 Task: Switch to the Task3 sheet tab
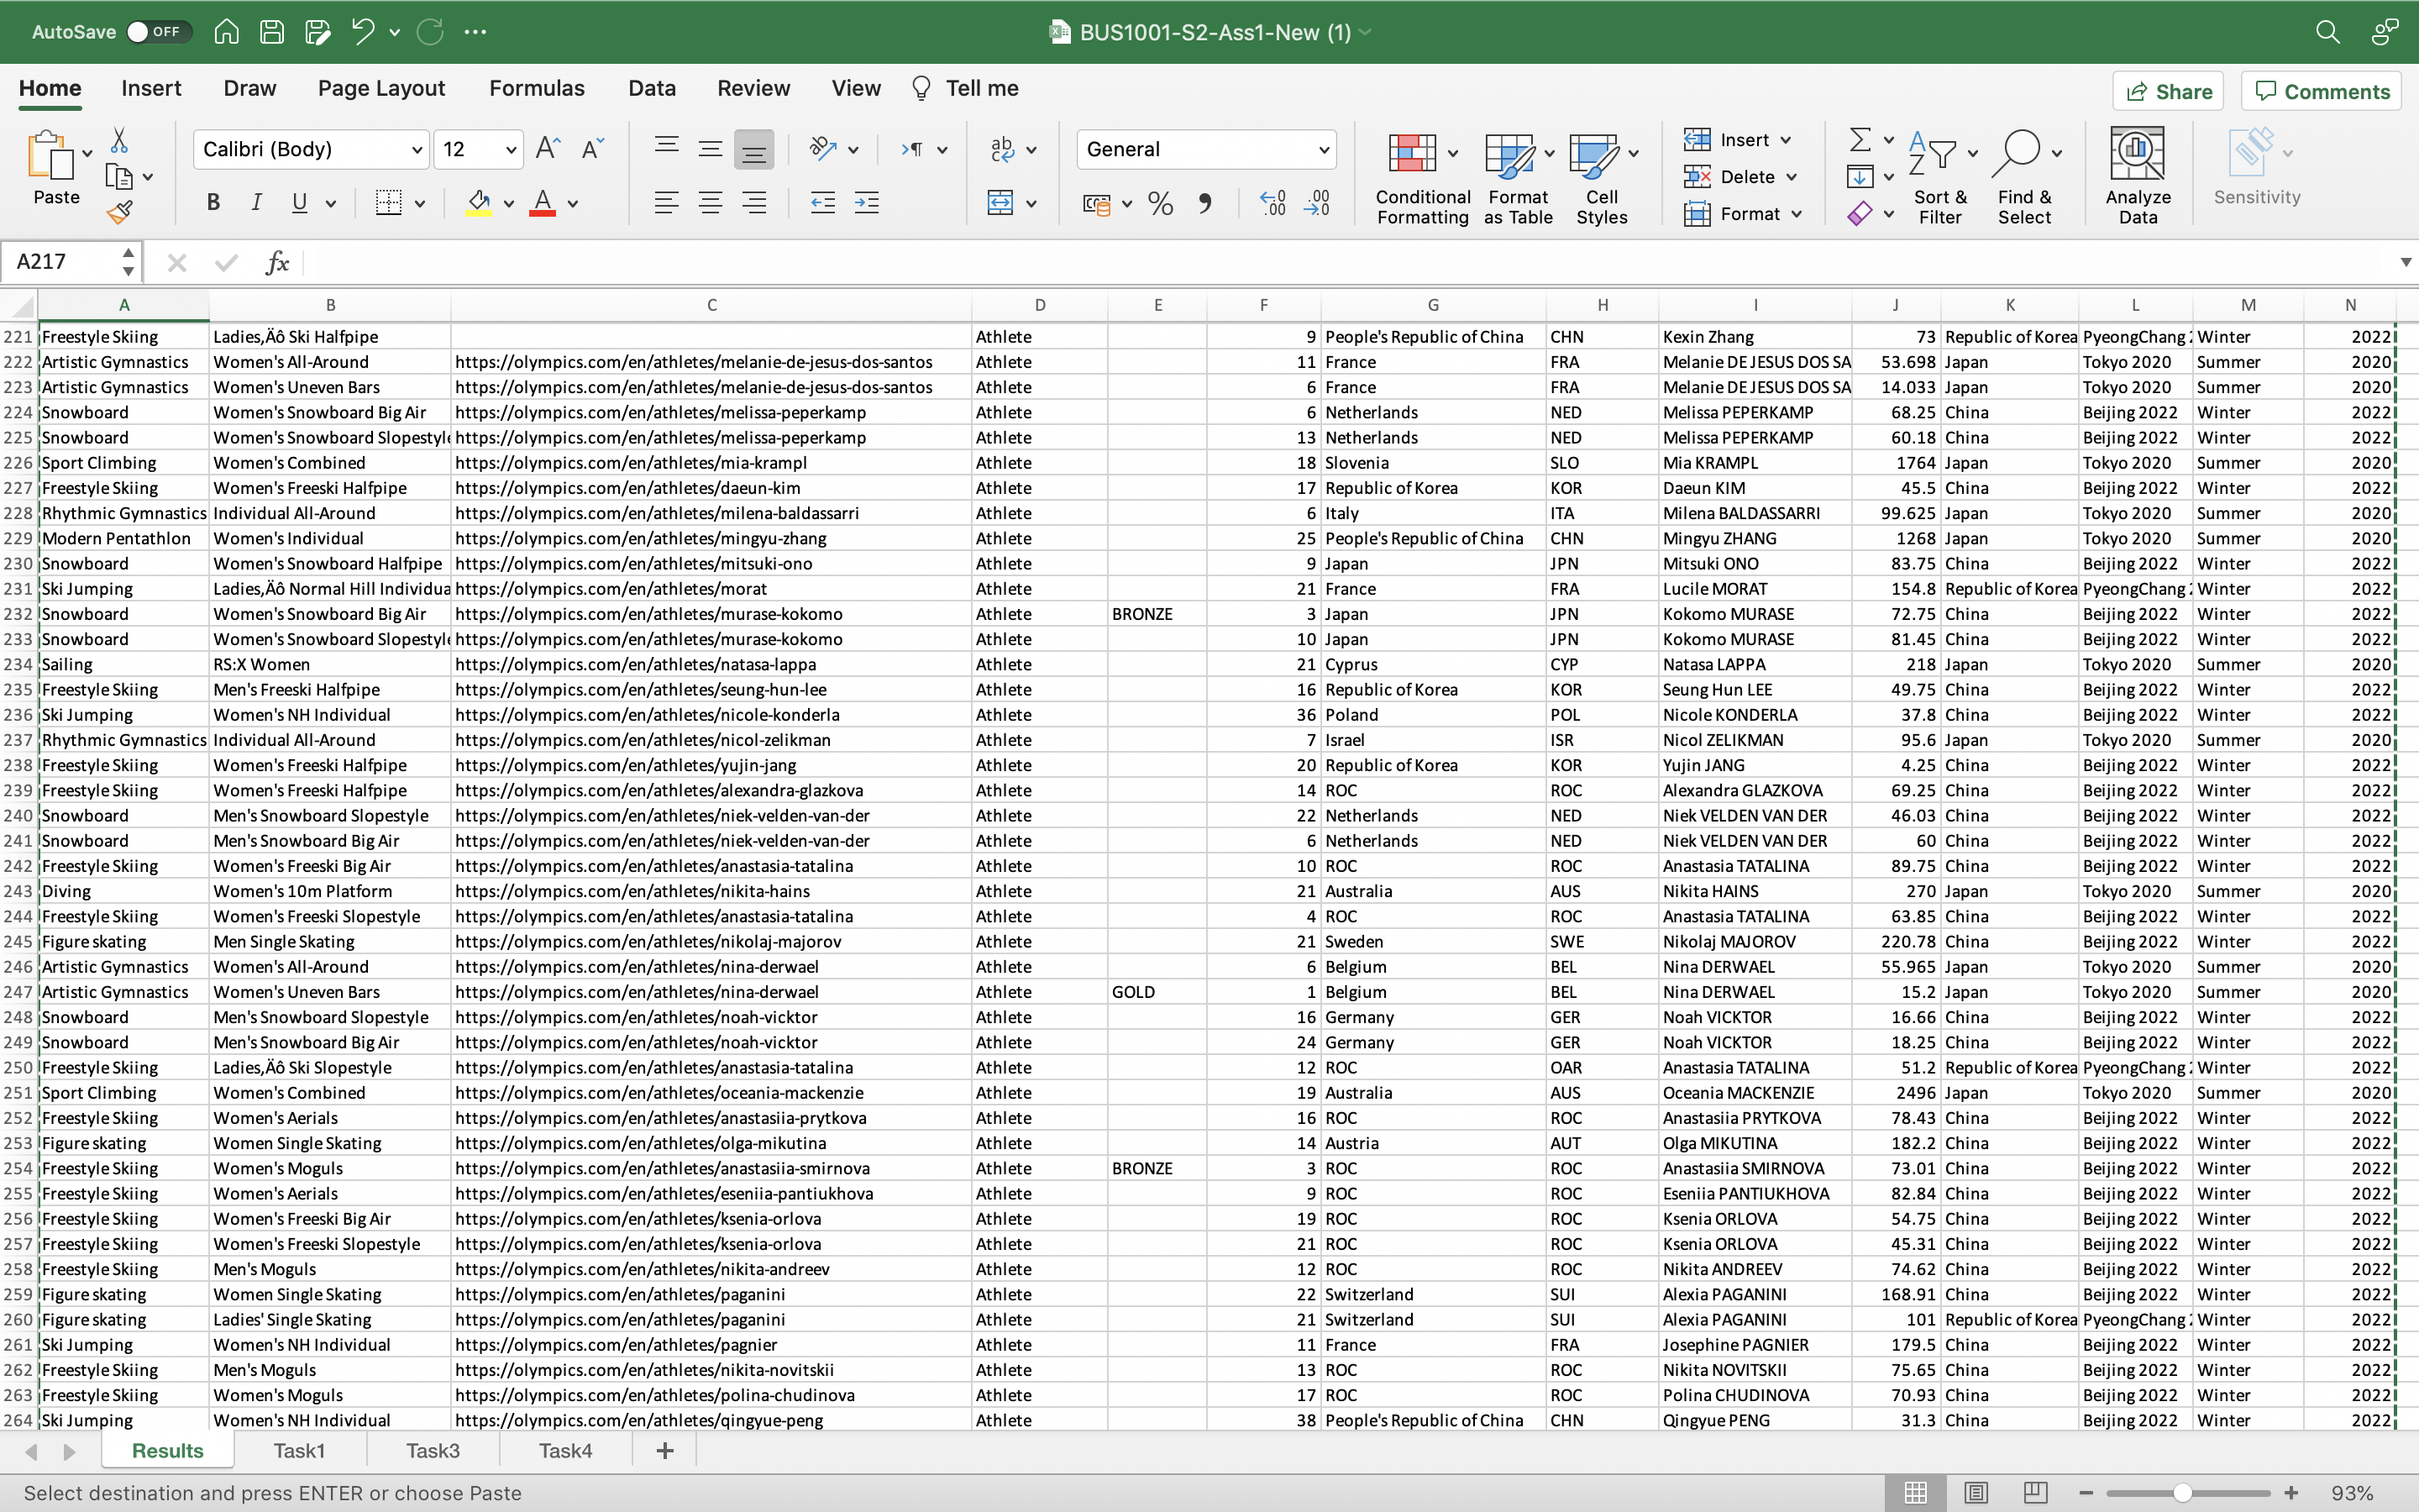[x=433, y=1450]
